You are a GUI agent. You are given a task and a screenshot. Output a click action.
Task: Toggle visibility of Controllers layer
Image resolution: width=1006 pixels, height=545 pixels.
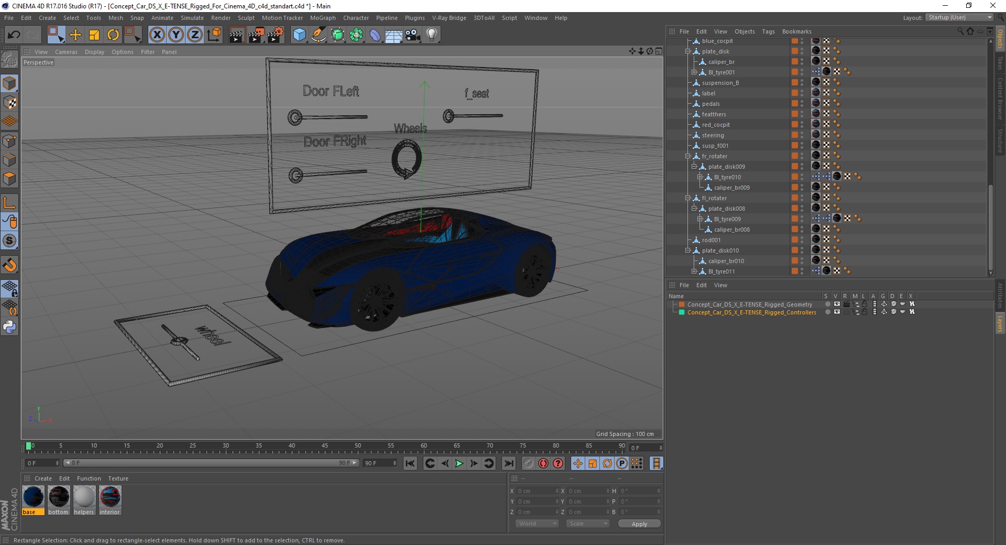pyautogui.click(x=837, y=312)
